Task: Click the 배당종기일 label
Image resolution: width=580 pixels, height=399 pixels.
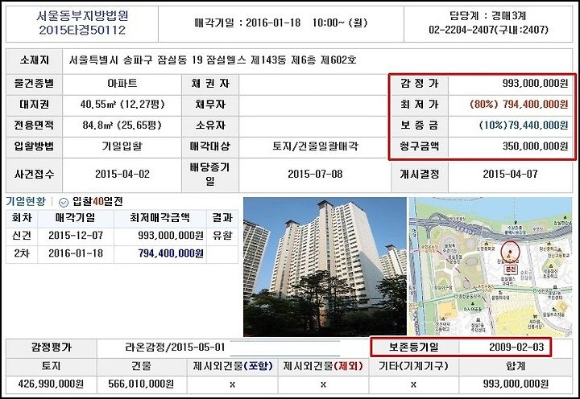Action: tap(210, 175)
